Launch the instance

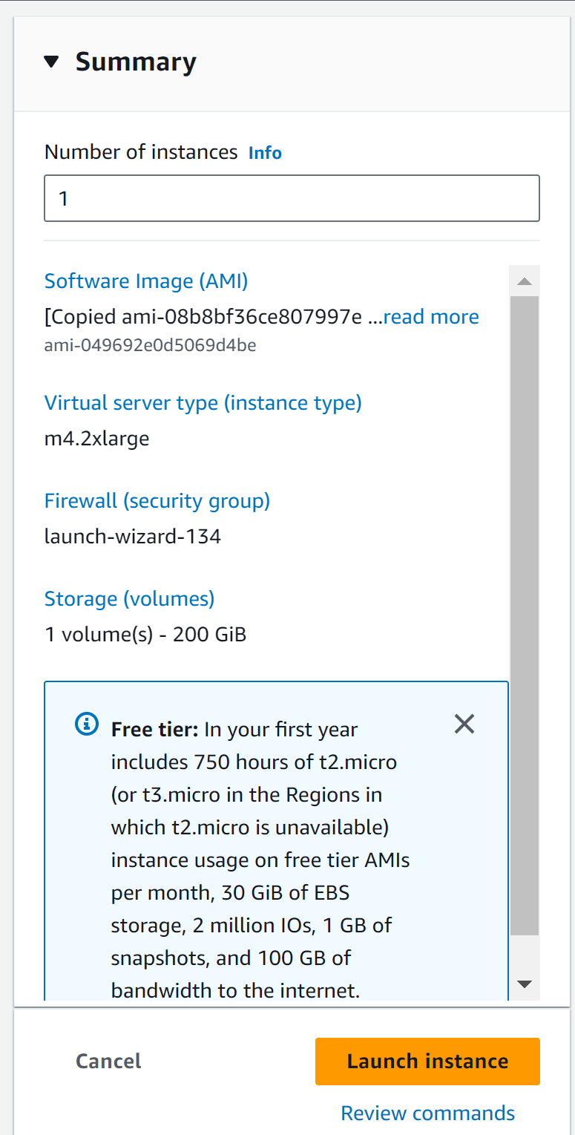pyautogui.click(x=427, y=1061)
